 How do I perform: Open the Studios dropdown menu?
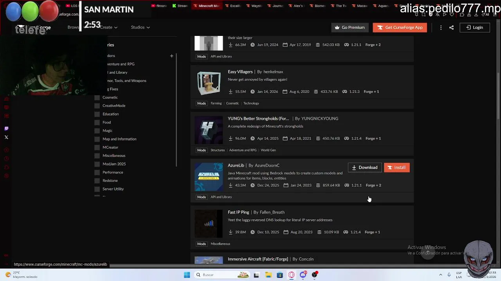(x=140, y=27)
